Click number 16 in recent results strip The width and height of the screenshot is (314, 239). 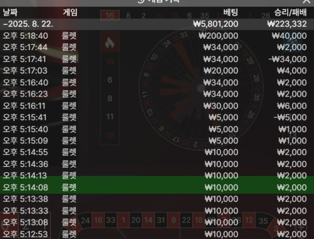110,16
